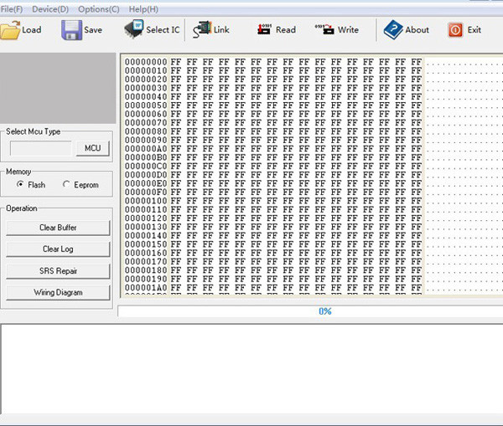Open the File(F) menu
The image size is (503, 426).
point(12,9)
